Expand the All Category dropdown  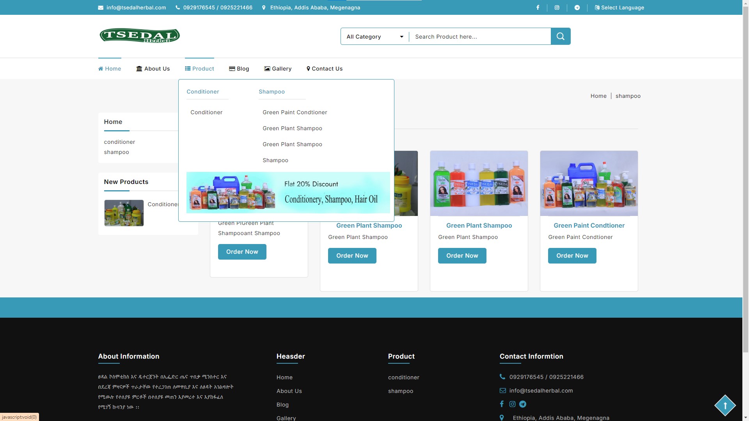pyautogui.click(x=374, y=37)
